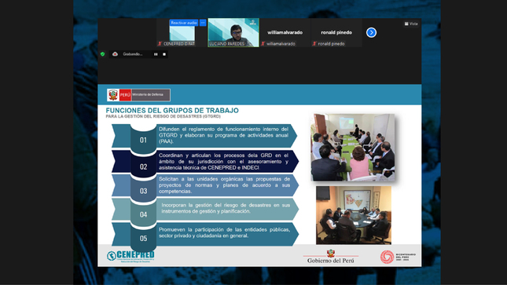Screen dimensions: 507x285
Task: Select williamalvarado participant tile
Action: (x=285, y=33)
